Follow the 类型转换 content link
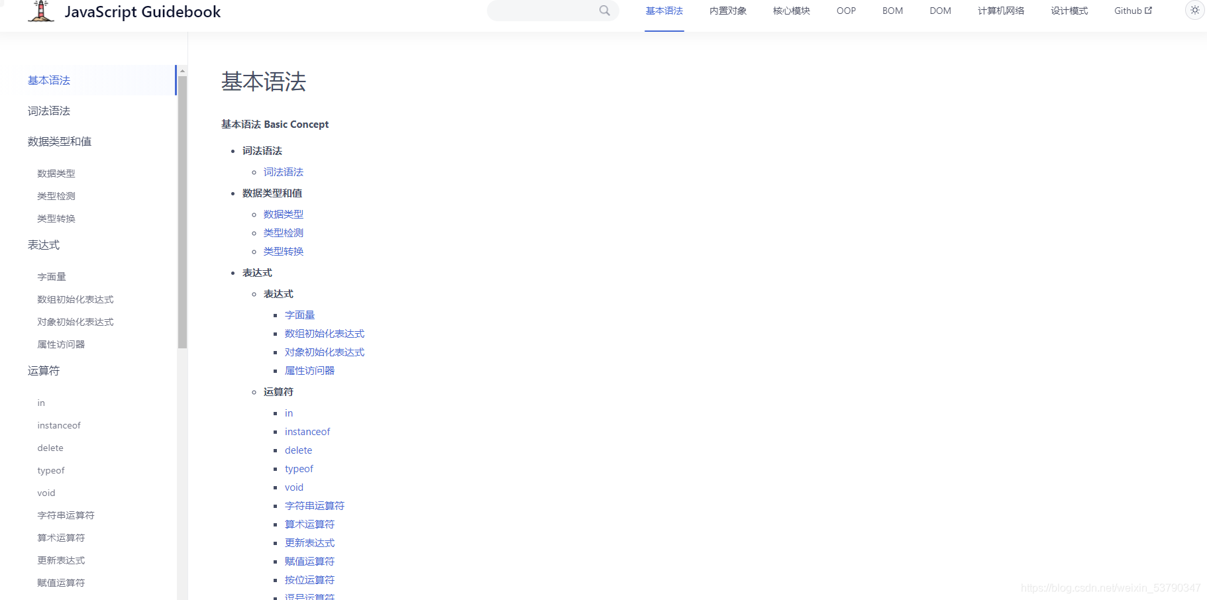The width and height of the screenshot is (1207, 600). [284, 251]
